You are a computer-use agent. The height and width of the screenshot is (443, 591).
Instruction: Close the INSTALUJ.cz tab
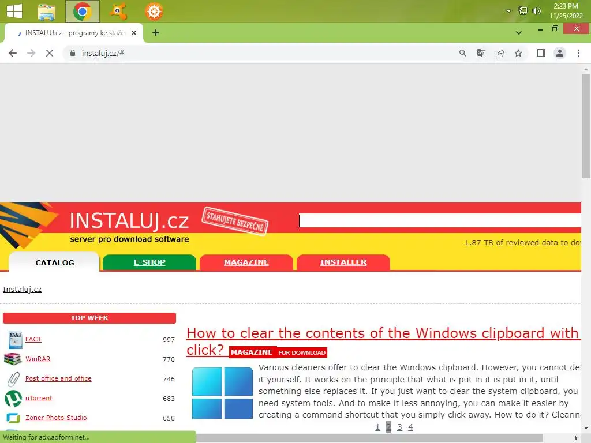point(134,33)
